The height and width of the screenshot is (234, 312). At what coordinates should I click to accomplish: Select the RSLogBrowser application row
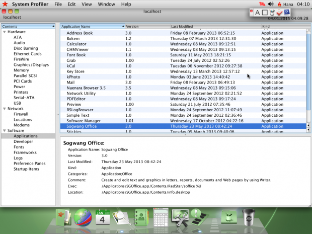click(x=183, y=110)
